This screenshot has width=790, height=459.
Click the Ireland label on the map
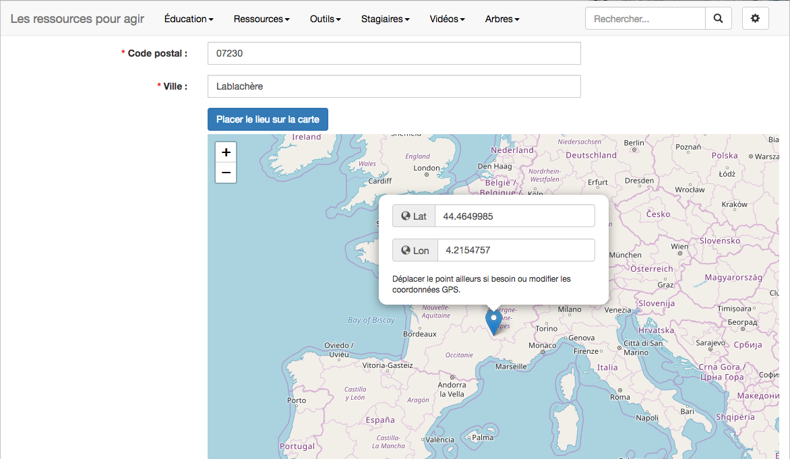306,137
